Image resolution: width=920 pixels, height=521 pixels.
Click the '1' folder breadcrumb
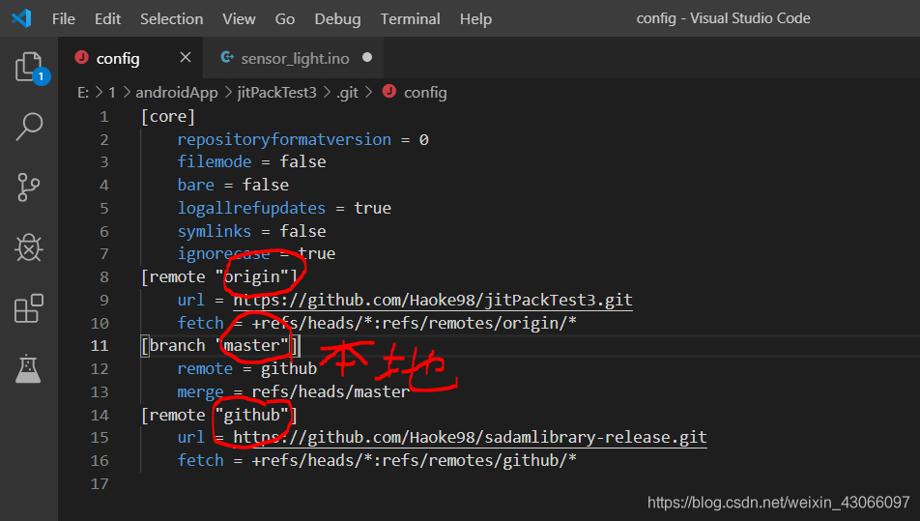pyautogui.click(x=111, y=93)
